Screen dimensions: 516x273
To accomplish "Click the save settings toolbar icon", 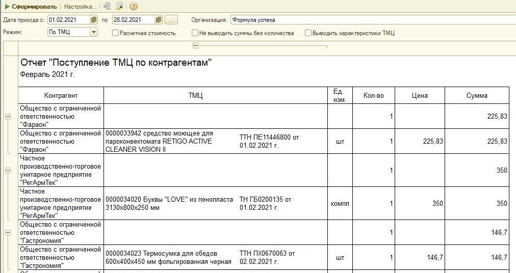I will pos(119,7).
